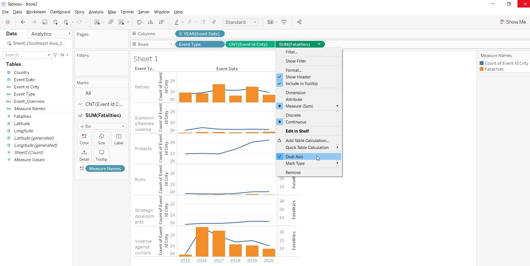Expand the Quick Table Calculation submenu

307,148
